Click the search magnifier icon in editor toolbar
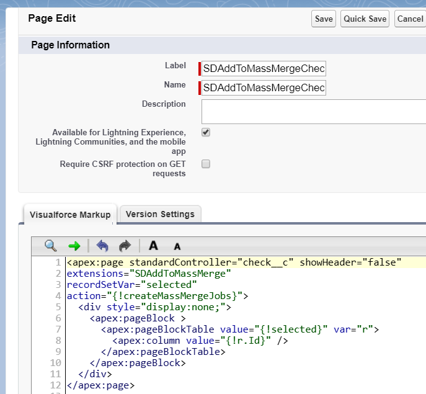The width and height of the screenshot is (426, 394). coord(50,246)
